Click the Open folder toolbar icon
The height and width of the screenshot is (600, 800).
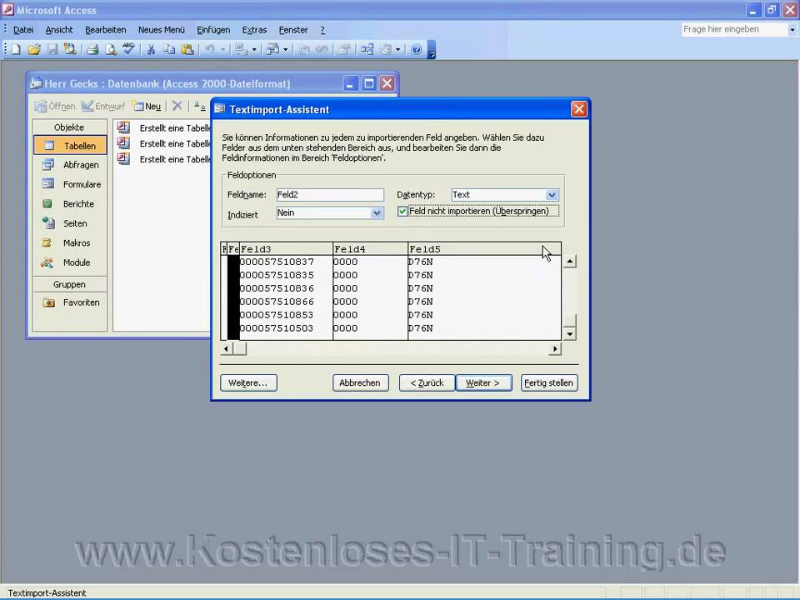34,49
